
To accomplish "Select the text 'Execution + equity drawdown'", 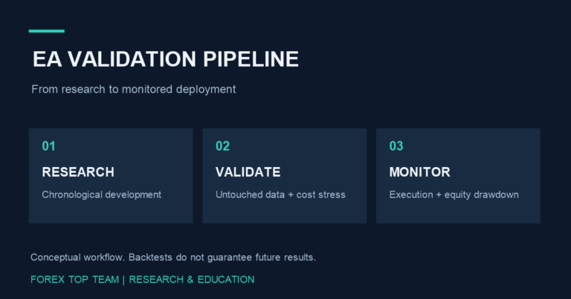I will click(x=454, y=194).
